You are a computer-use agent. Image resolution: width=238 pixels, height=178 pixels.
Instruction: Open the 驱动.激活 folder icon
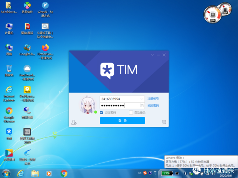point(27,29)
